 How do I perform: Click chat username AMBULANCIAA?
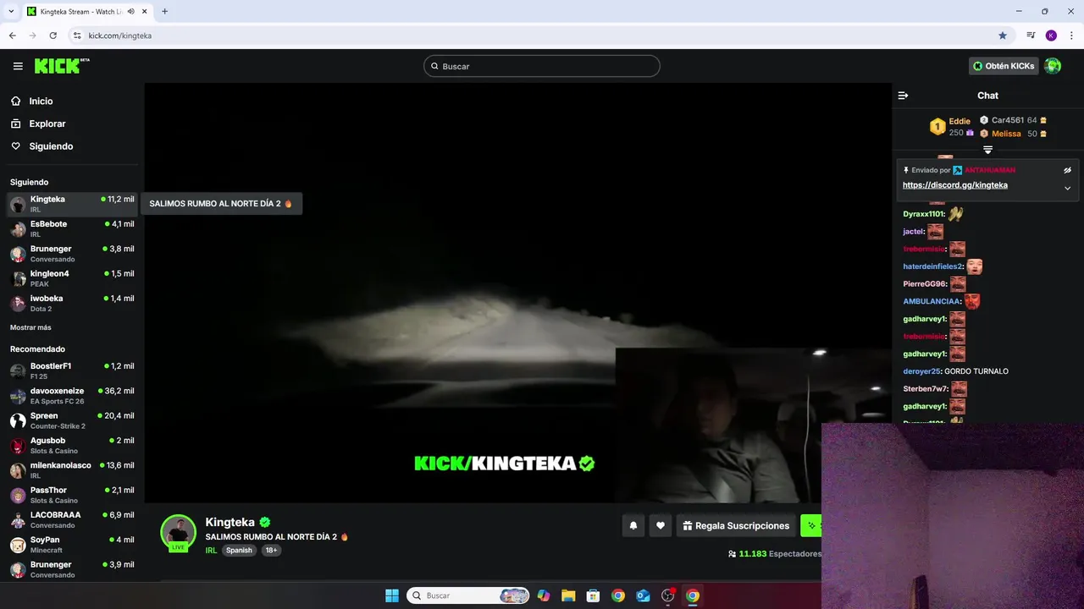(932, 301)
